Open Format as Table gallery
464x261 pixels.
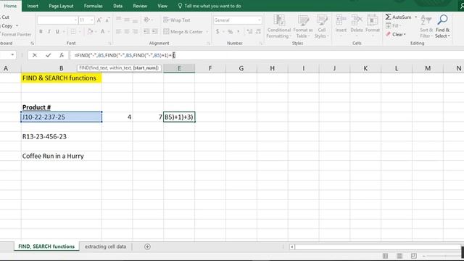coord(303,27)
